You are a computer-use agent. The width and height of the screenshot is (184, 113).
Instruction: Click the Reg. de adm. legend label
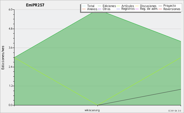pyautogui.click(x=149, y=9)
